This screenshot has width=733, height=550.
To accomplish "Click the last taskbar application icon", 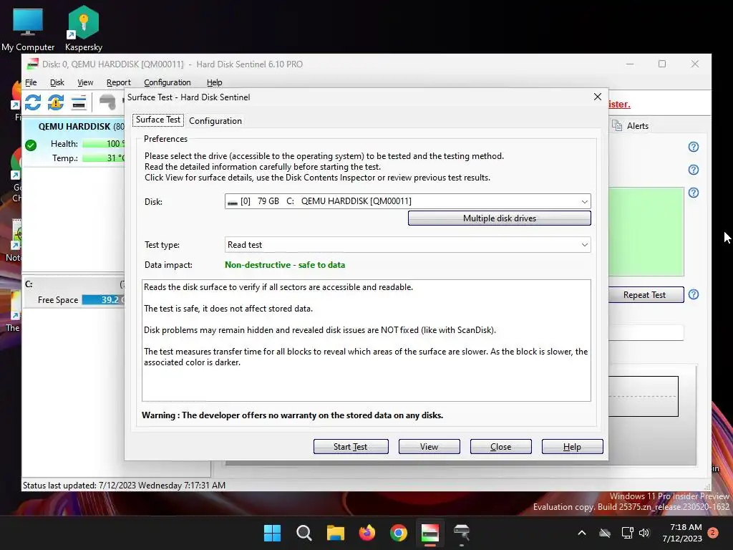I will click(x=462, y=533).
